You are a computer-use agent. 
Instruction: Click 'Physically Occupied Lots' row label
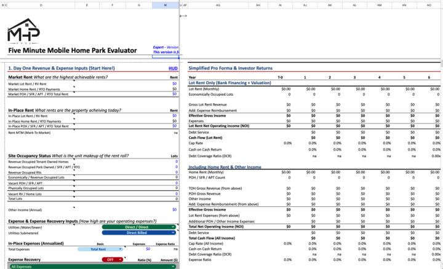click(26, 188)
